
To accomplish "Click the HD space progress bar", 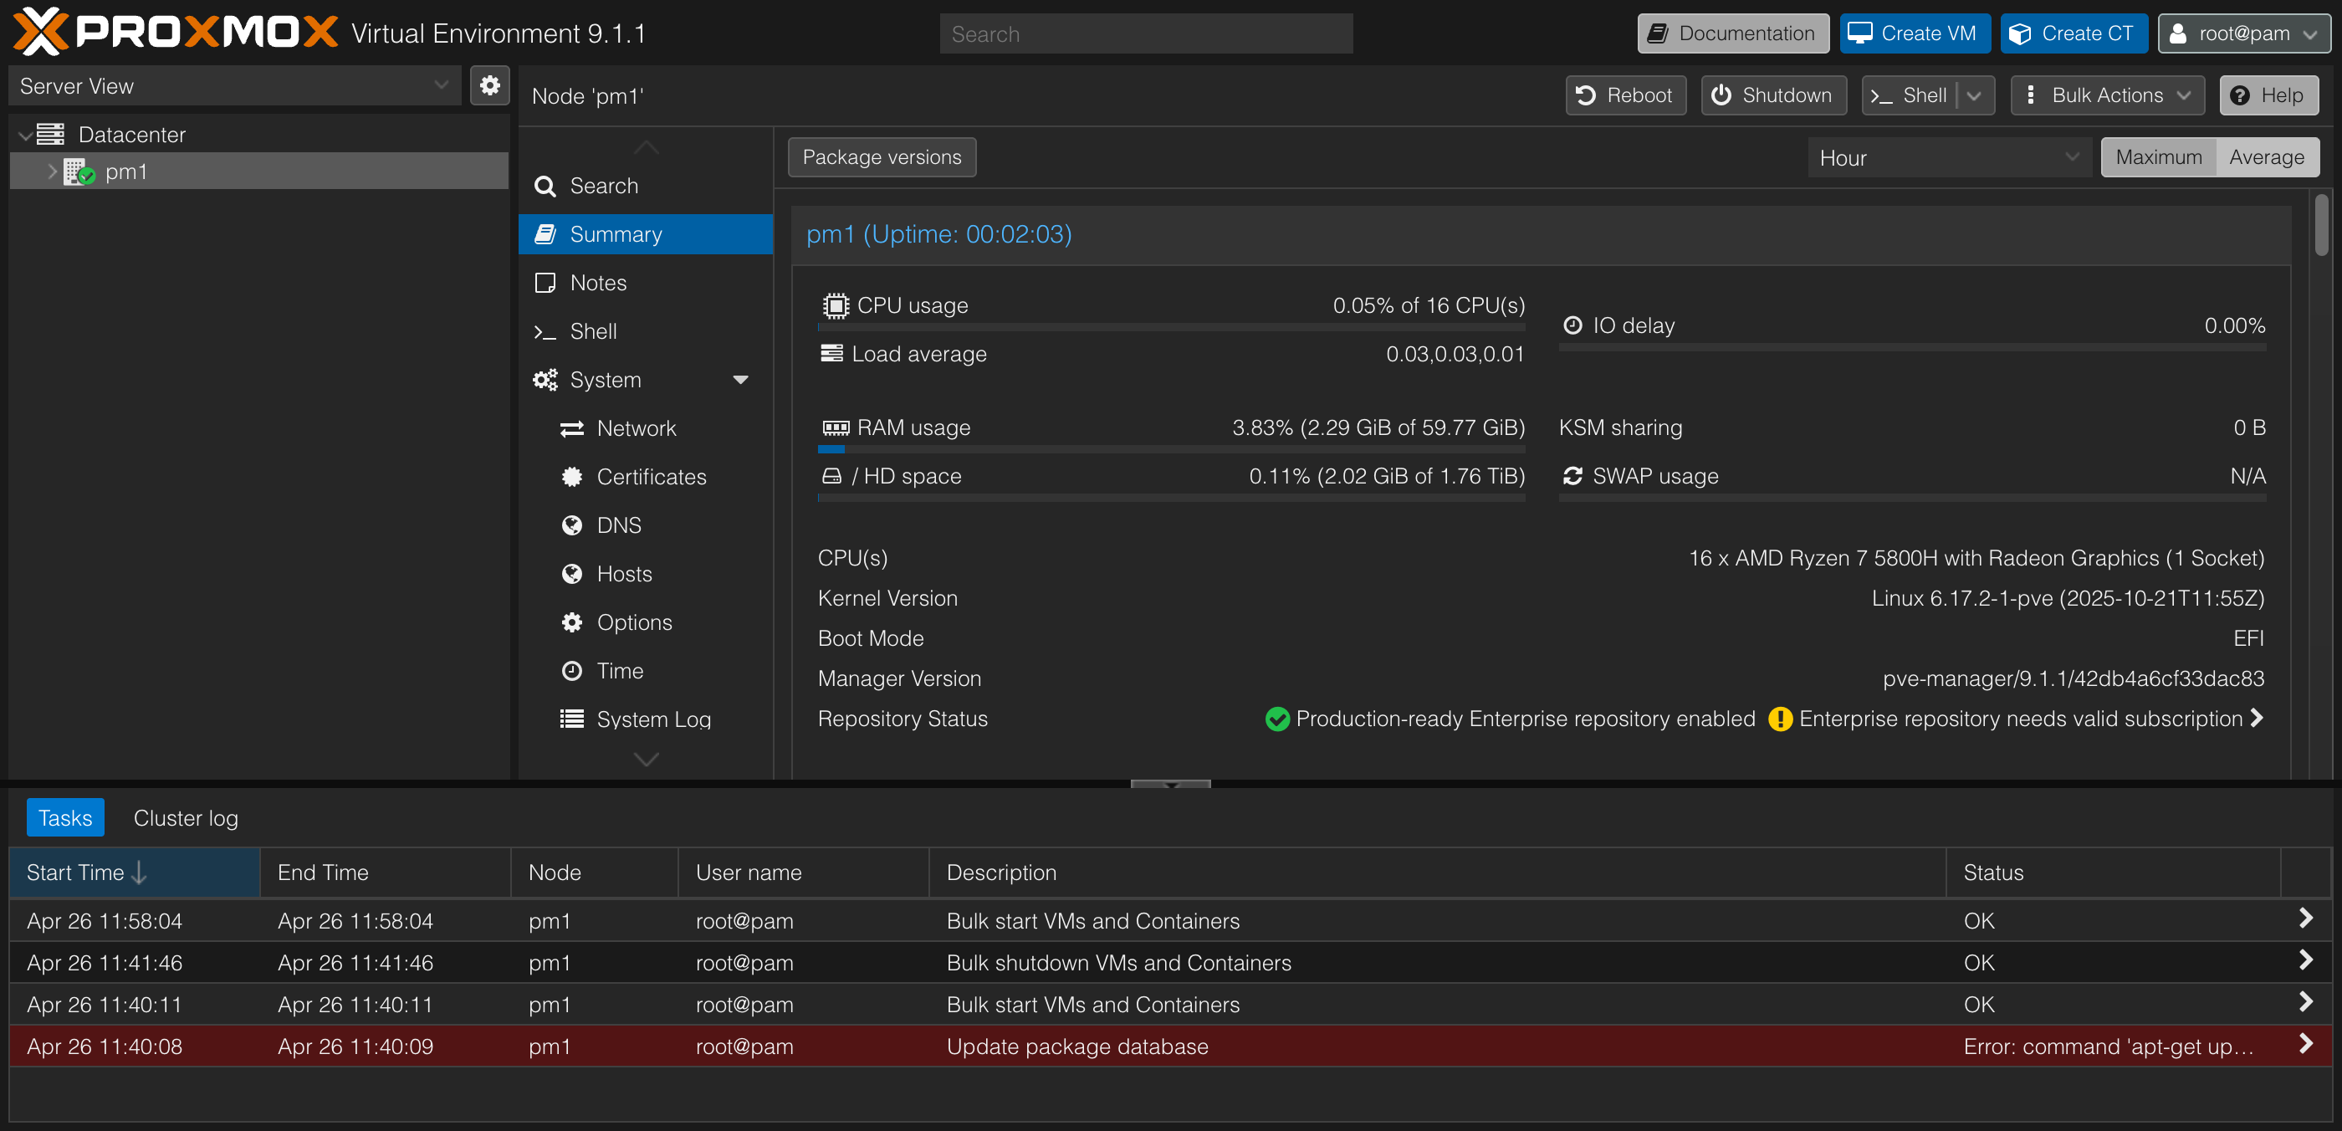I will 1171,497.
